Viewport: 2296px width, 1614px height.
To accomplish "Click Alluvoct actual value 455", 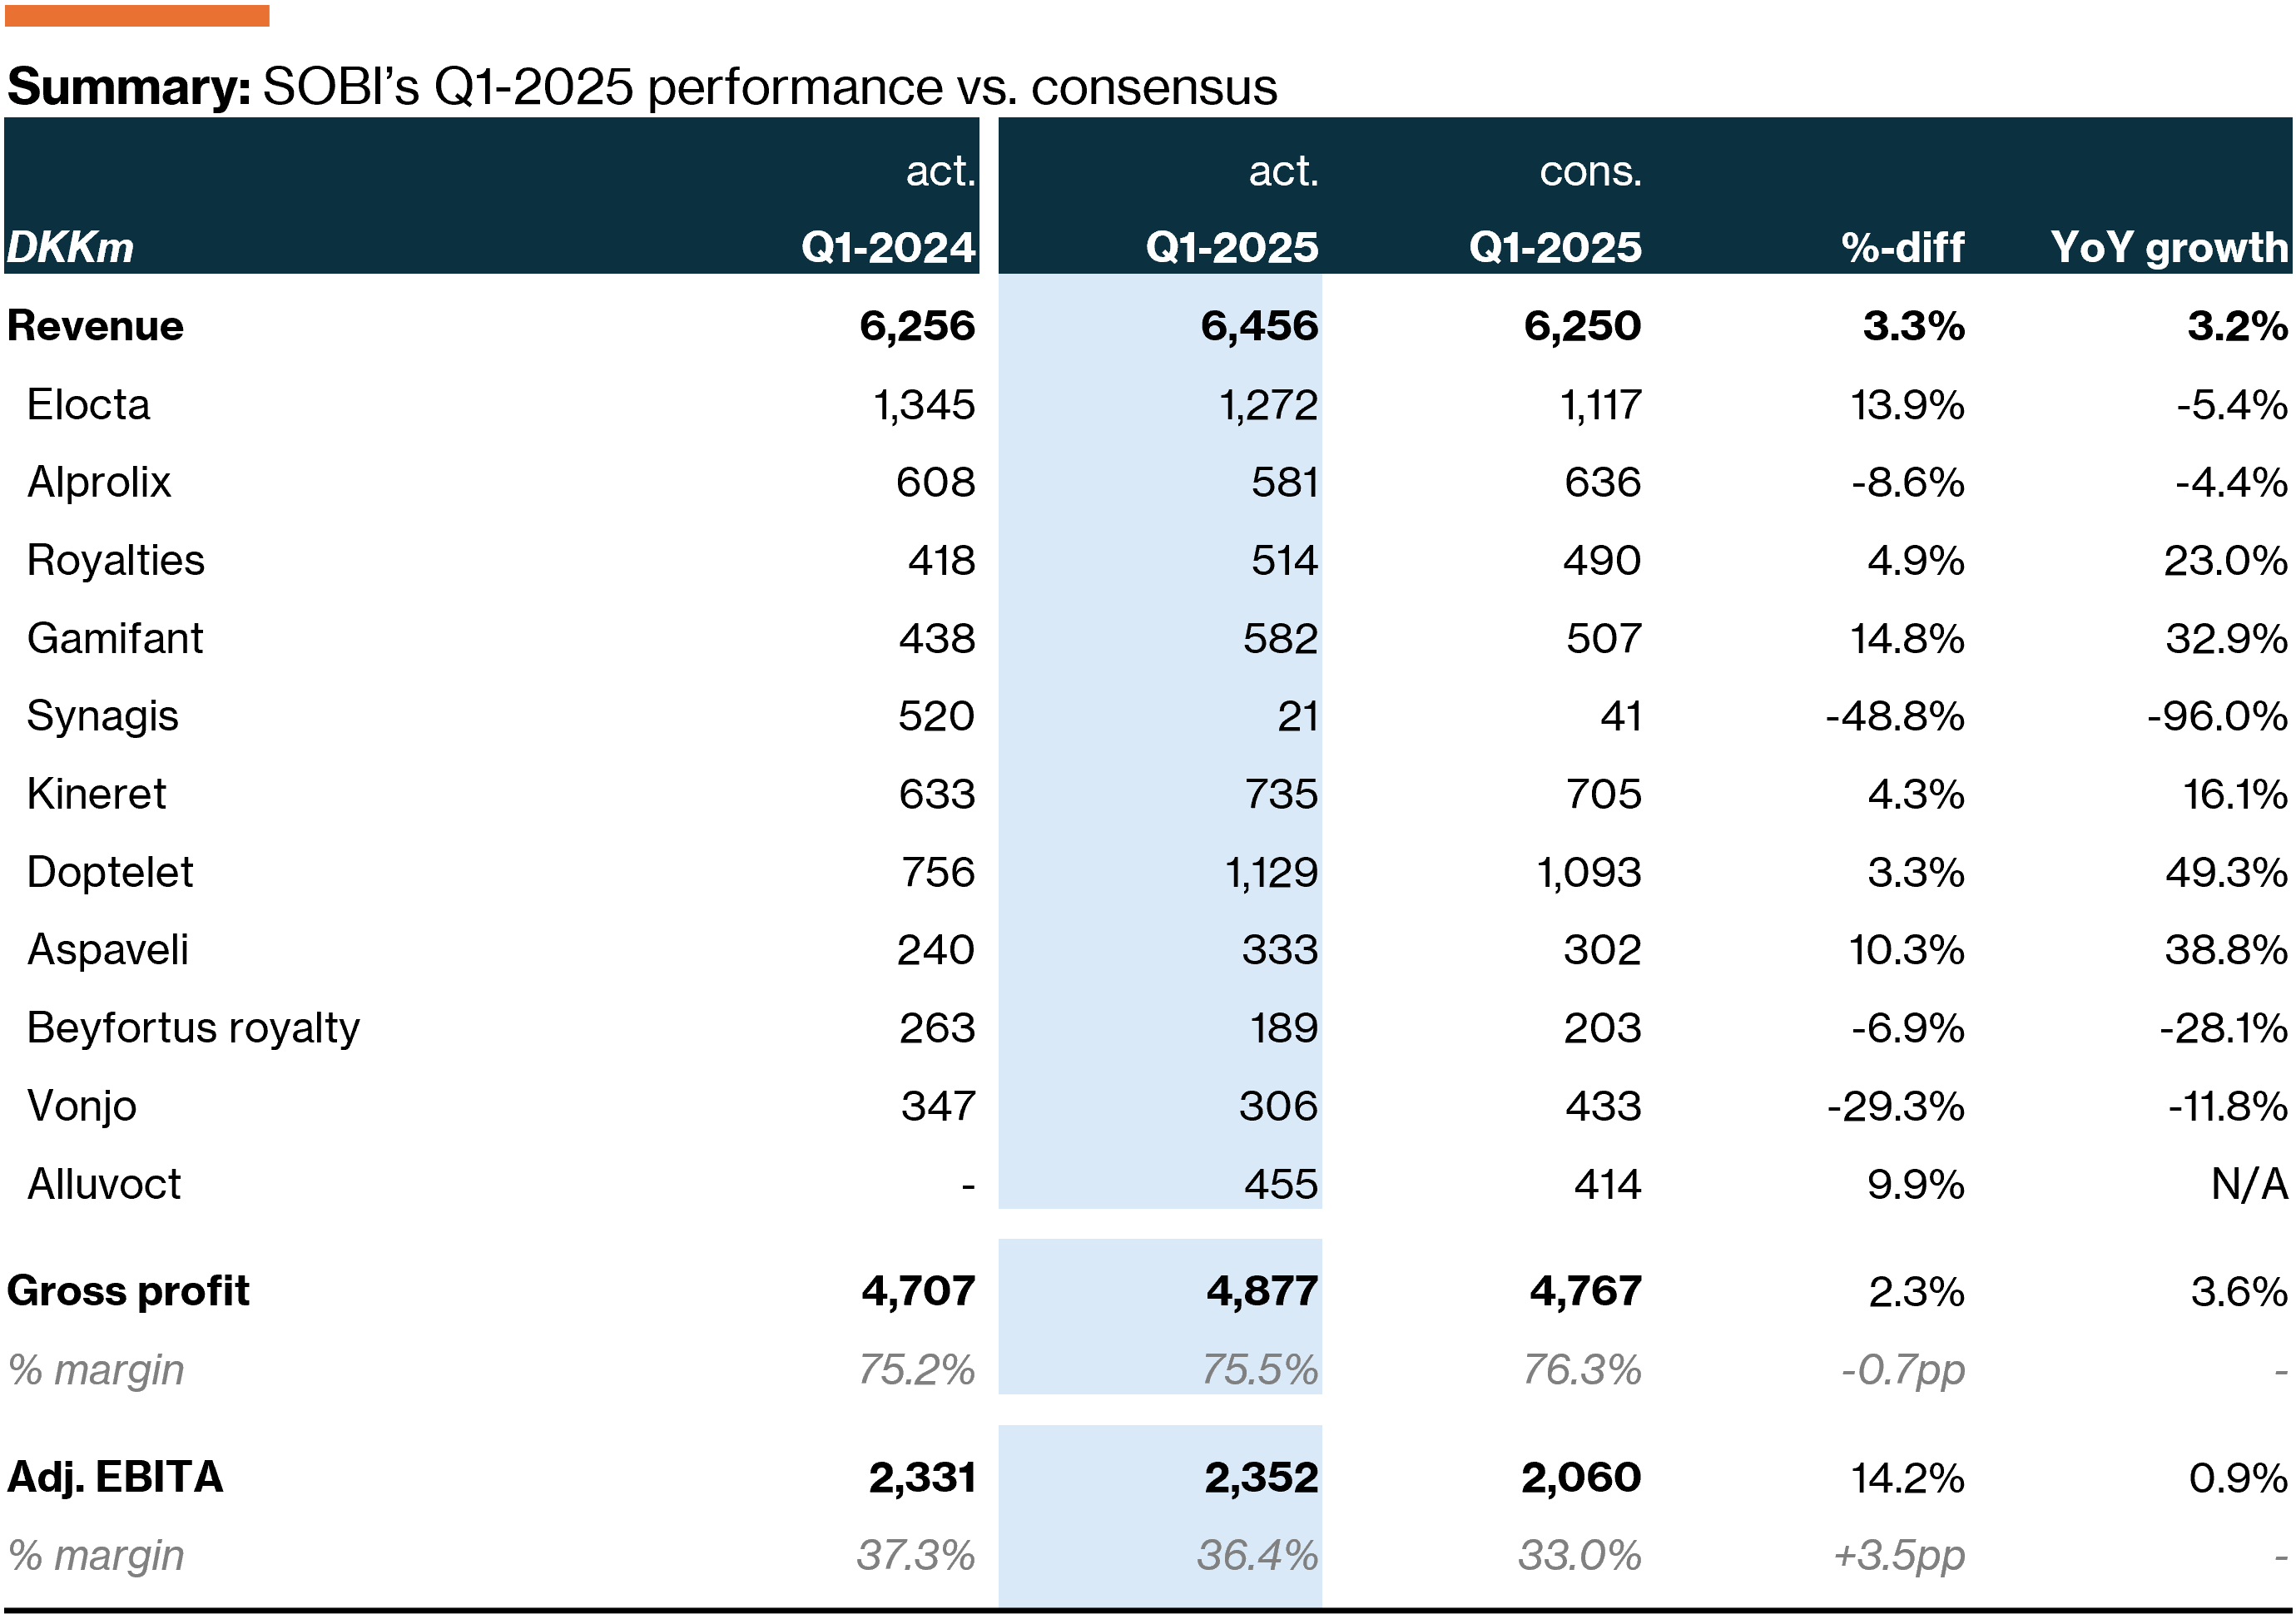I will coord(1281,1184).
